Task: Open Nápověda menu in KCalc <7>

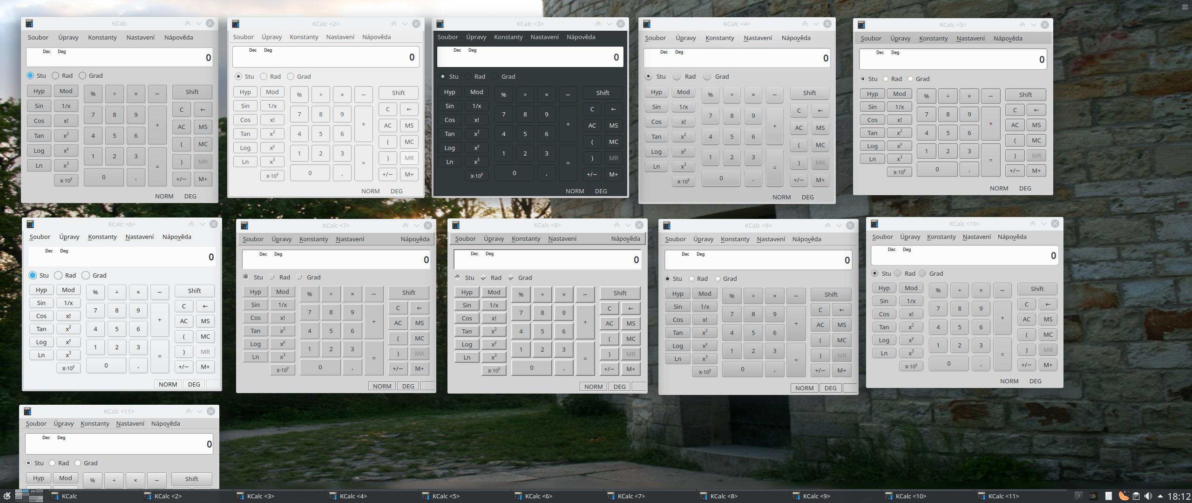Action: [415, 239]
